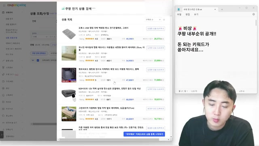The width and height of the screenshot is (259, 146).
Task: Click the chart icon beside 쿠팡 인기 상품 검색
Action: click(63, 9)
